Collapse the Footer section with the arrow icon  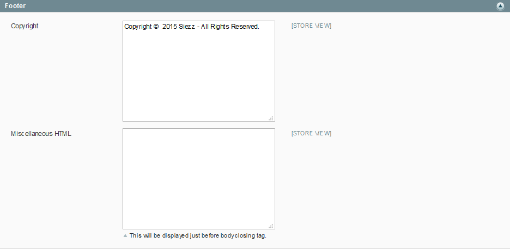(x=500, y=6)
